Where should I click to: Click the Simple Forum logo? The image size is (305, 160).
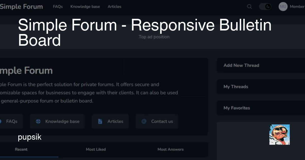click(x=22, y=7)
